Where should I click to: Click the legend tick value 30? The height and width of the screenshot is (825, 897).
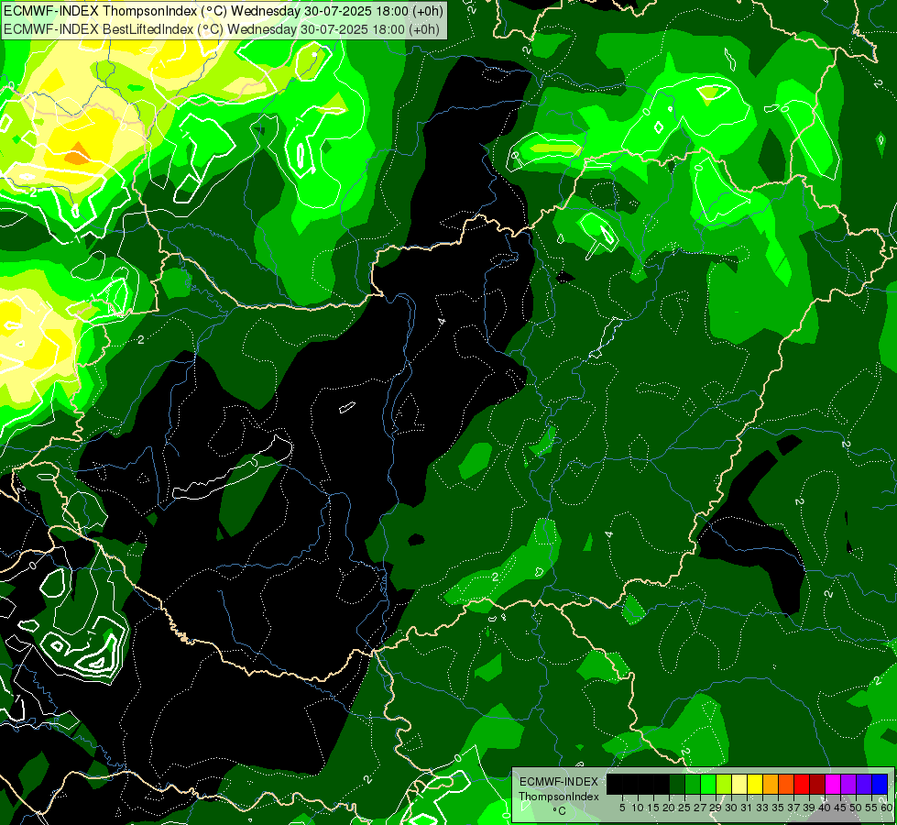point(732,808)
